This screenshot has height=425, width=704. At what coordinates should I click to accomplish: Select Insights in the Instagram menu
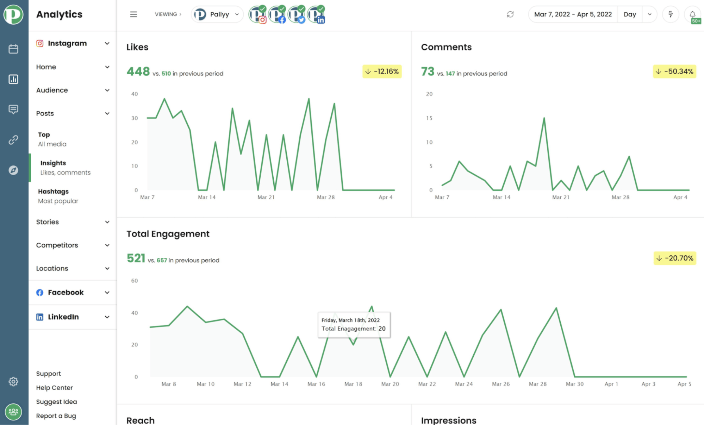pos(53,163)
